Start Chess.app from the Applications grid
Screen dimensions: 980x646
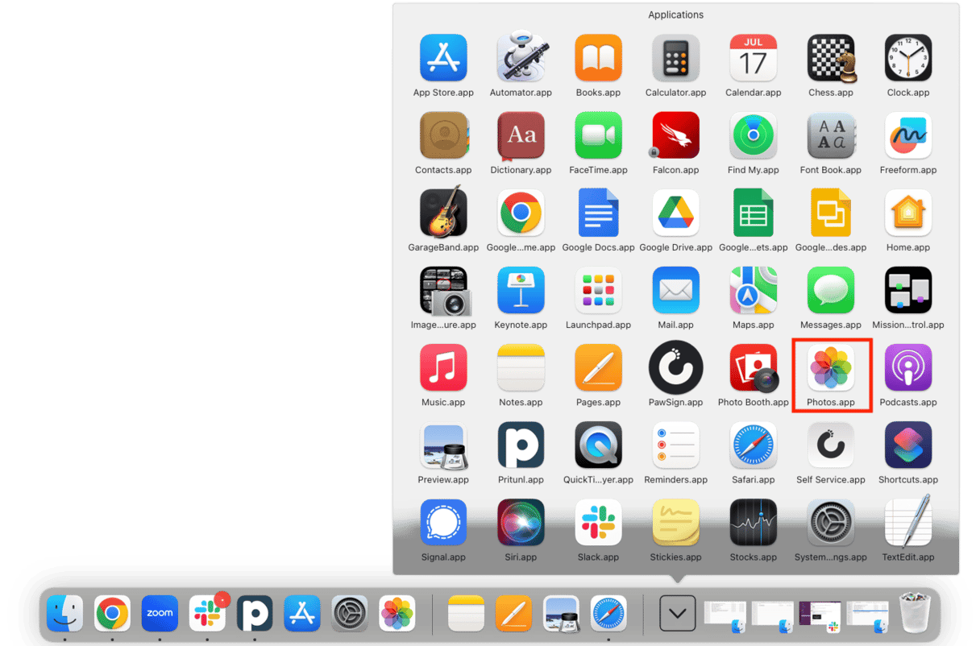[831, 58]
